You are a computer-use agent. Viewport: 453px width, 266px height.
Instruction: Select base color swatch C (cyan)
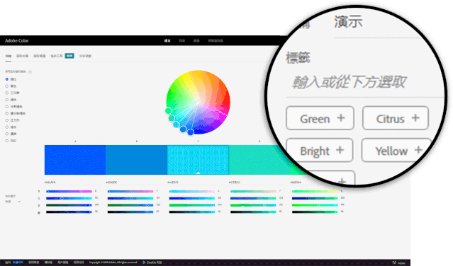tap(198, 160)
